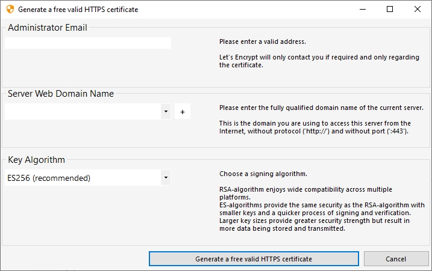Image resolution: width=432 pixels, height=271 pixels.
Task: Open the Key Algorithm dropdown arrow
Action: 166,178
